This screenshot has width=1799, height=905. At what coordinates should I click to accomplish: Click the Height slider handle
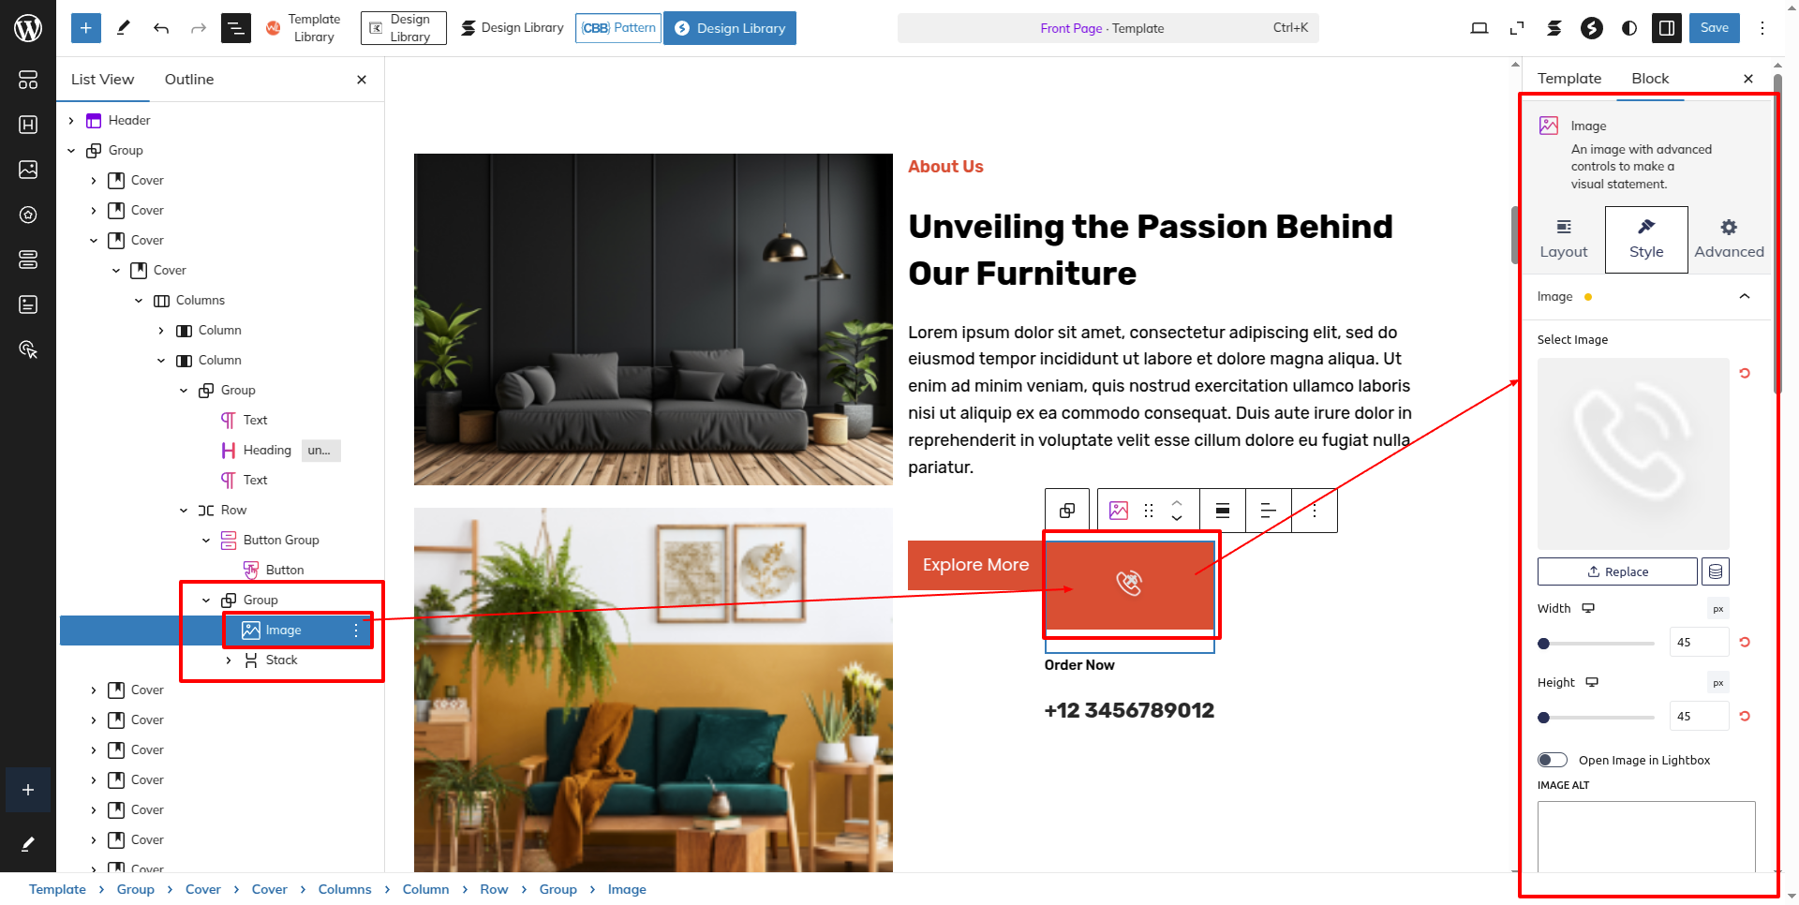(x=1544, y=718)
